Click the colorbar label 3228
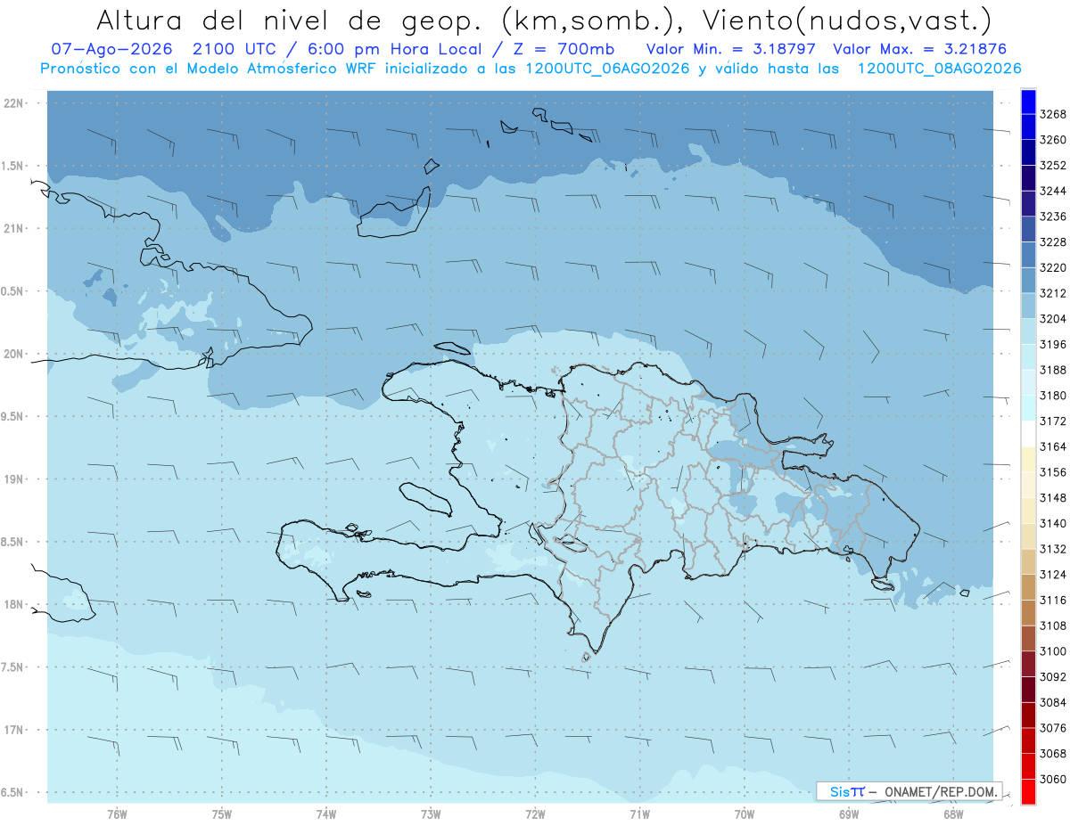The width and height of the screenshot is (1070, 826). click(1052, 242)
